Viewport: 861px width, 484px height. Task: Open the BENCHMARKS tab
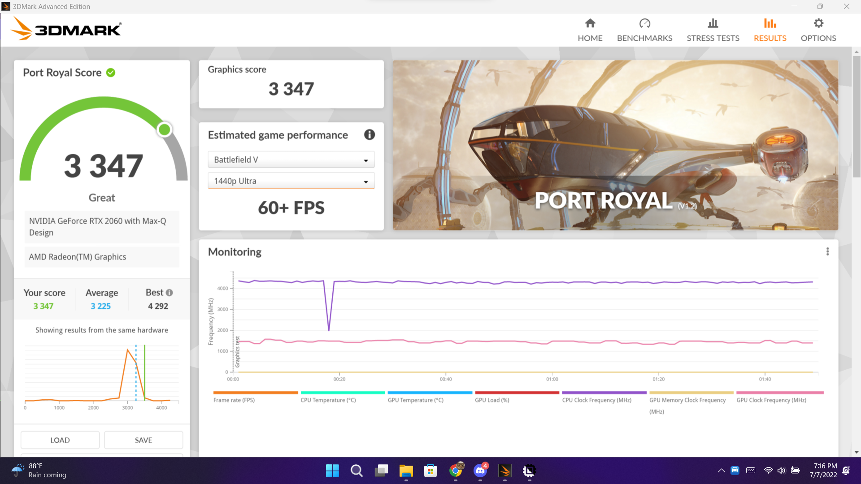click(644, 30)
